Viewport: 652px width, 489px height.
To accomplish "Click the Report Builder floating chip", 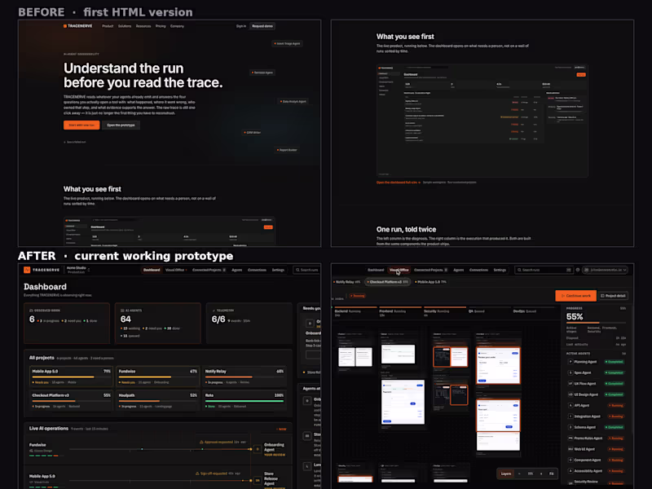I will (x=287, y=150).
